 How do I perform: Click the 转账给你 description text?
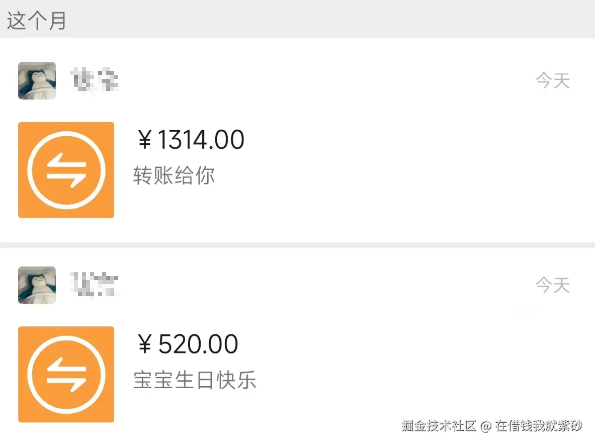coord(174,175)
